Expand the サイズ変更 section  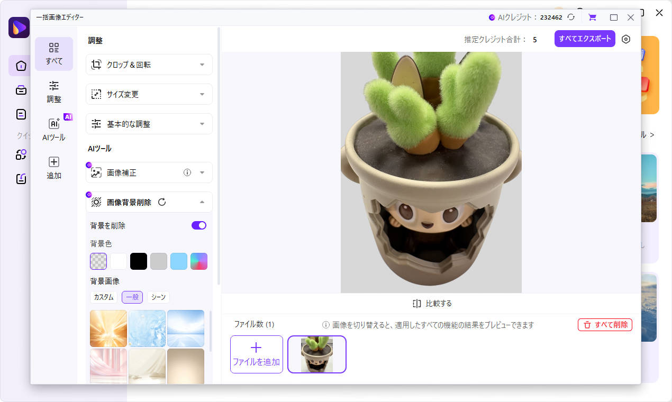(x=149, y=94)
